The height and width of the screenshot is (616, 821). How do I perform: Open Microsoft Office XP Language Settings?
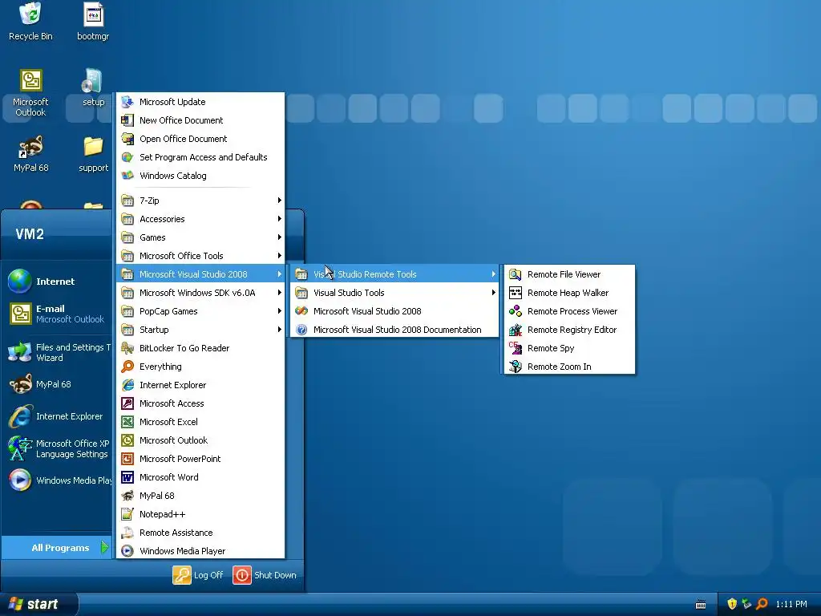[57, 449]
